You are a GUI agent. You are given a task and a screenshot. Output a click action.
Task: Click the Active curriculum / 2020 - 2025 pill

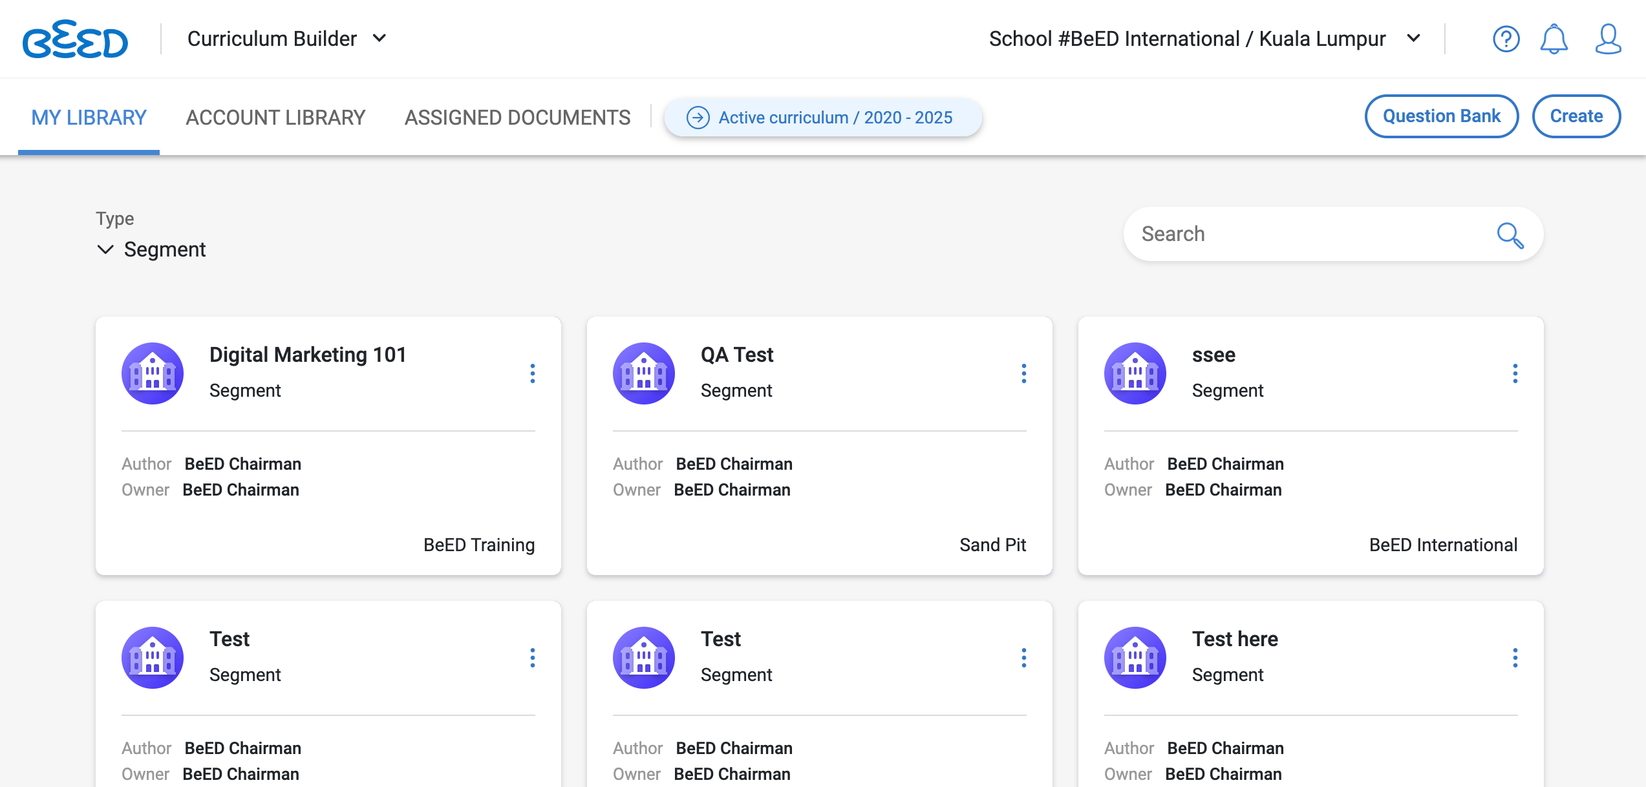pos(823,118)
